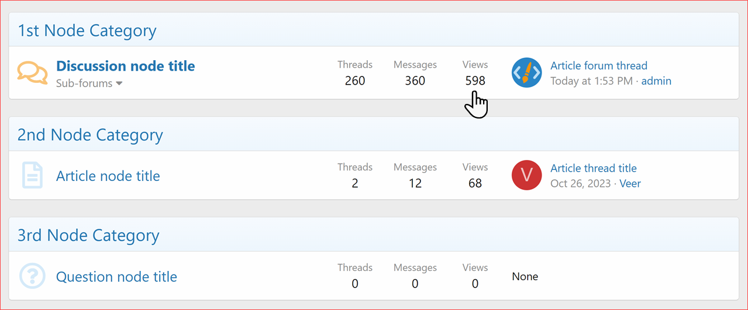Open the Article forum thread link

coord(599,65)
